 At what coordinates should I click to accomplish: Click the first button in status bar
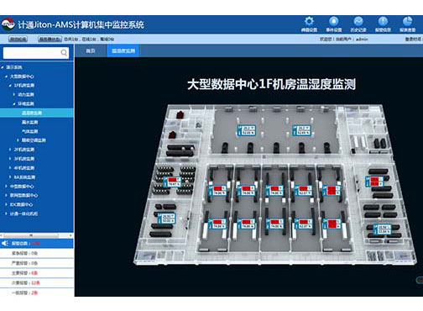[18, 40]
